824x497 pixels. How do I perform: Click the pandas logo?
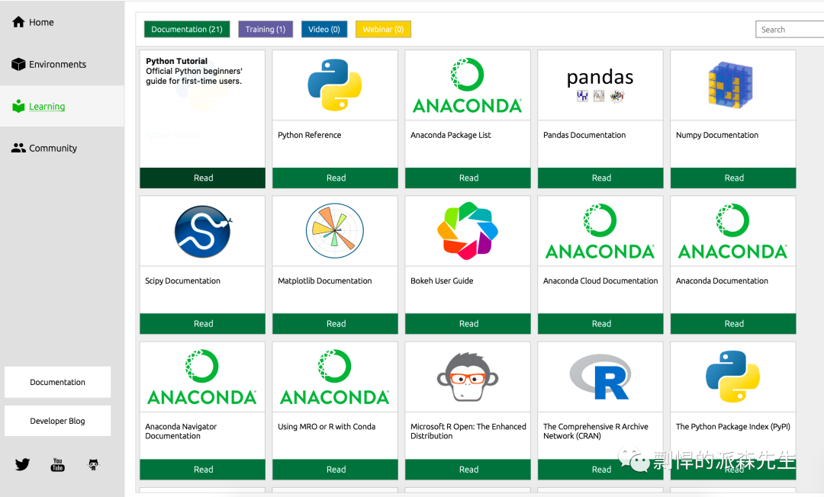(600, 85)
